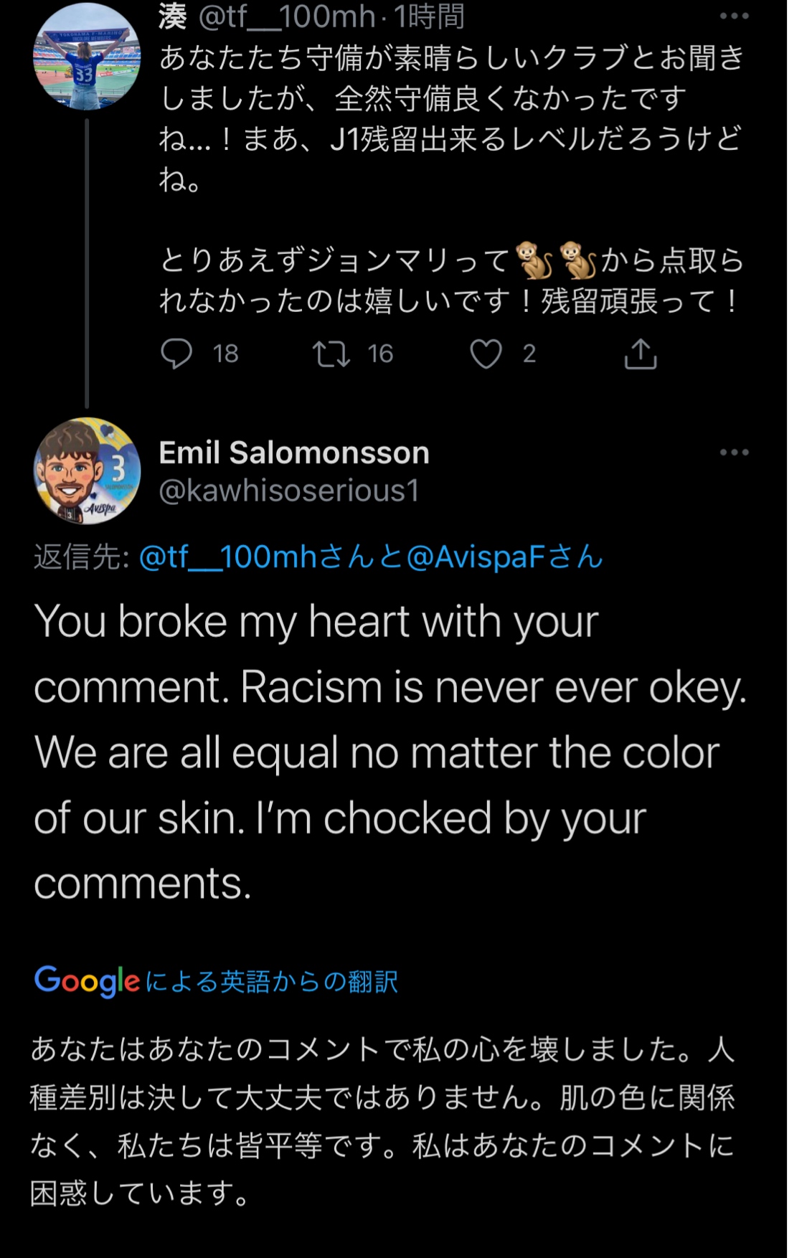The height and width of the screenshot is (1258, 807).
Task: Like the 湊 tweet with the heart icon
Action: [x=486, y=354]
